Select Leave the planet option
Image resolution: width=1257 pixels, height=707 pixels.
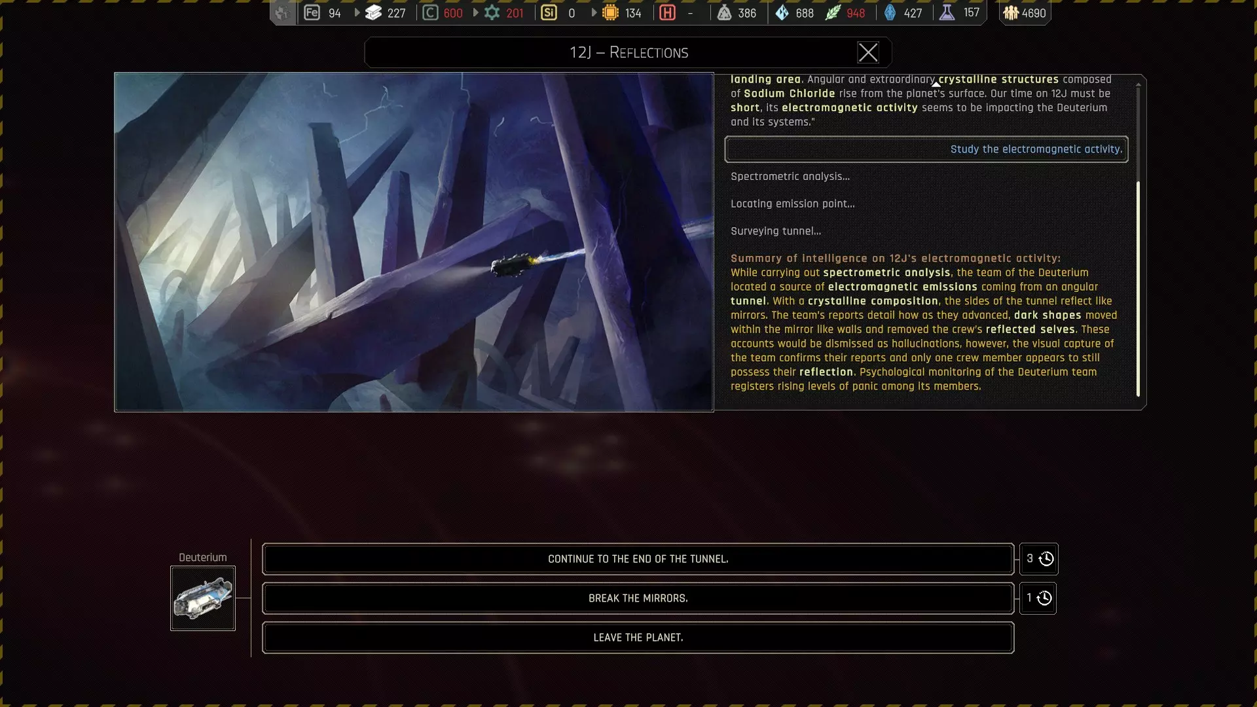(638, 638)
